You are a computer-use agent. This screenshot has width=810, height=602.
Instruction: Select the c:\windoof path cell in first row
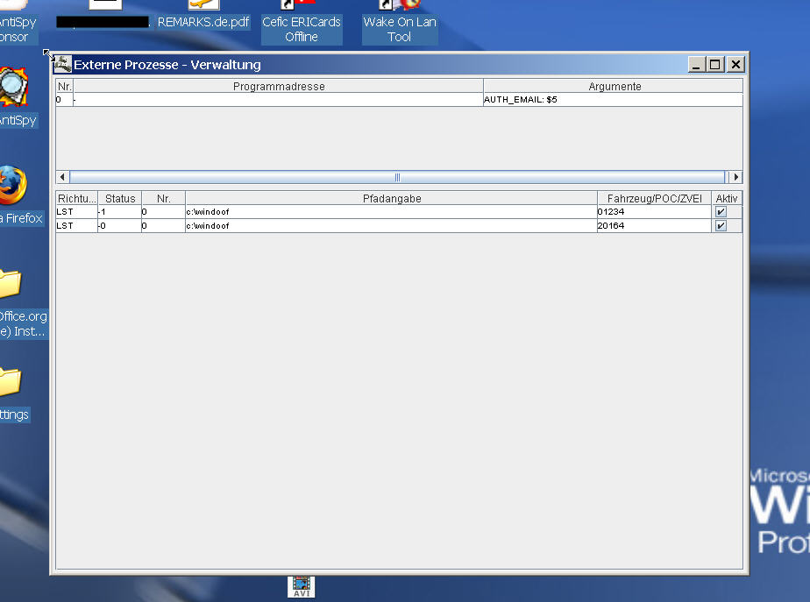(x=390, y=212)
